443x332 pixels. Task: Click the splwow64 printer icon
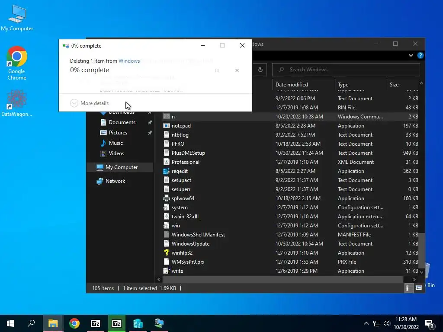(x=167, y=198)
